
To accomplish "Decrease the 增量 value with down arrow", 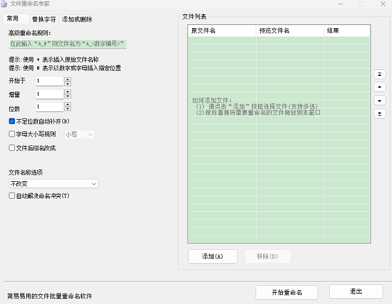I will tap(67, 97).
